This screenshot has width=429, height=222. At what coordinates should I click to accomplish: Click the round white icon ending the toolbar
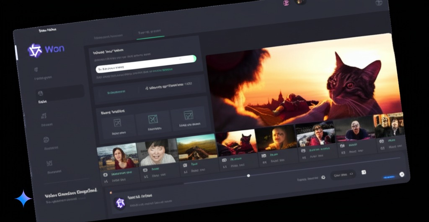402,174
